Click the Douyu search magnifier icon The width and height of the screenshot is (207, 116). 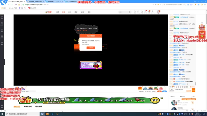click(x=130, y=12)
